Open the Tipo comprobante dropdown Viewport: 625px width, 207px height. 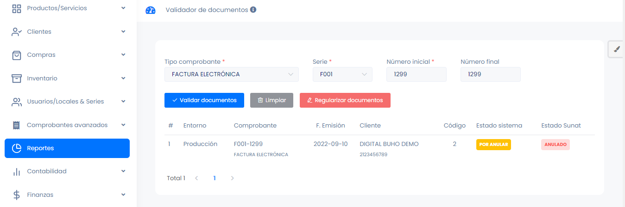231,74
